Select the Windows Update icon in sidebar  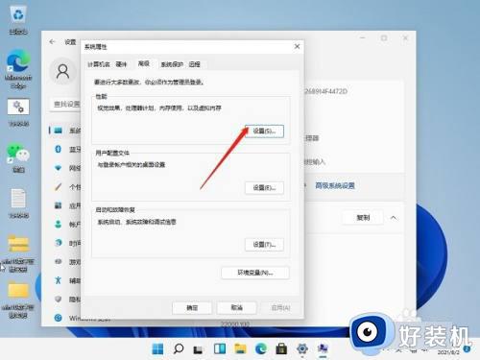coord(58,318)
